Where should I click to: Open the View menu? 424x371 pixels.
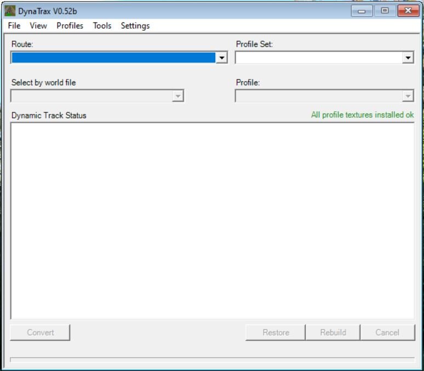point(38,26)
